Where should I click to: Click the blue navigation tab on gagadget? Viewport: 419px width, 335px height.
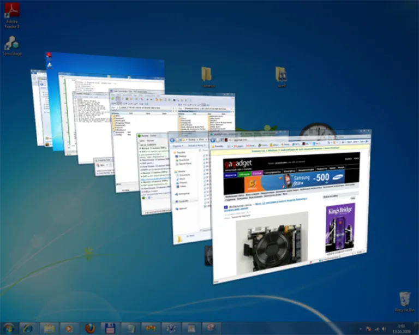click(x=230, y=175)
